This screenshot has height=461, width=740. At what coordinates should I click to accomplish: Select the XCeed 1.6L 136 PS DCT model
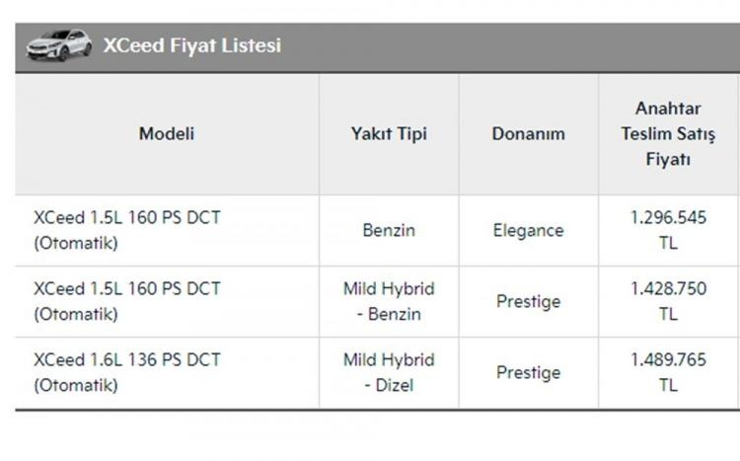click(x=126, y=372)
